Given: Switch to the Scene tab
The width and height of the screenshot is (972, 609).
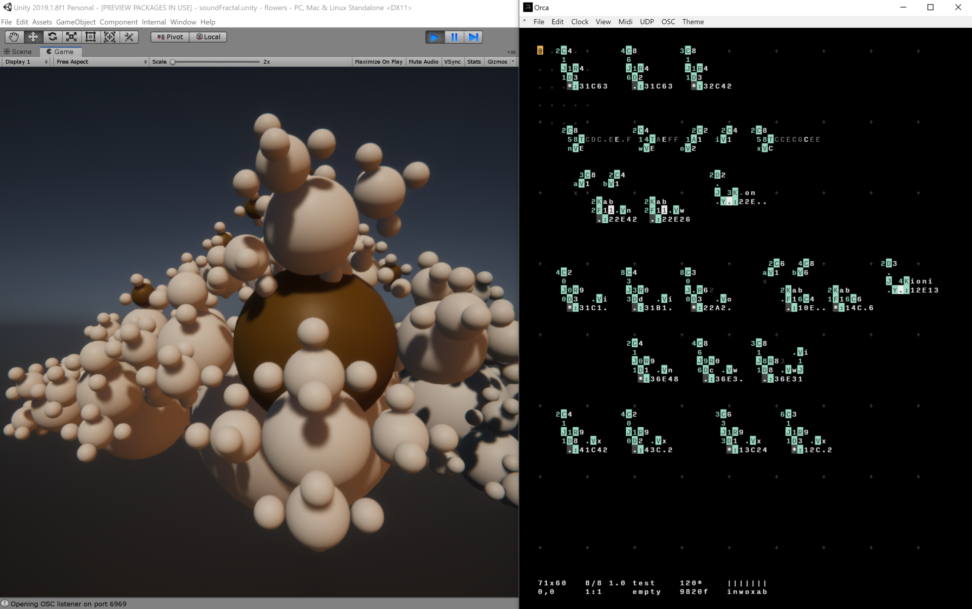Looking at the screenshot, I should (18, 52).
